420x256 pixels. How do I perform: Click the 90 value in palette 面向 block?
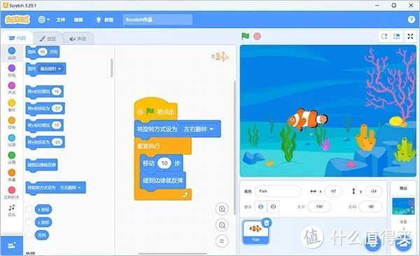pyautogui.click(x=43, y=52)
